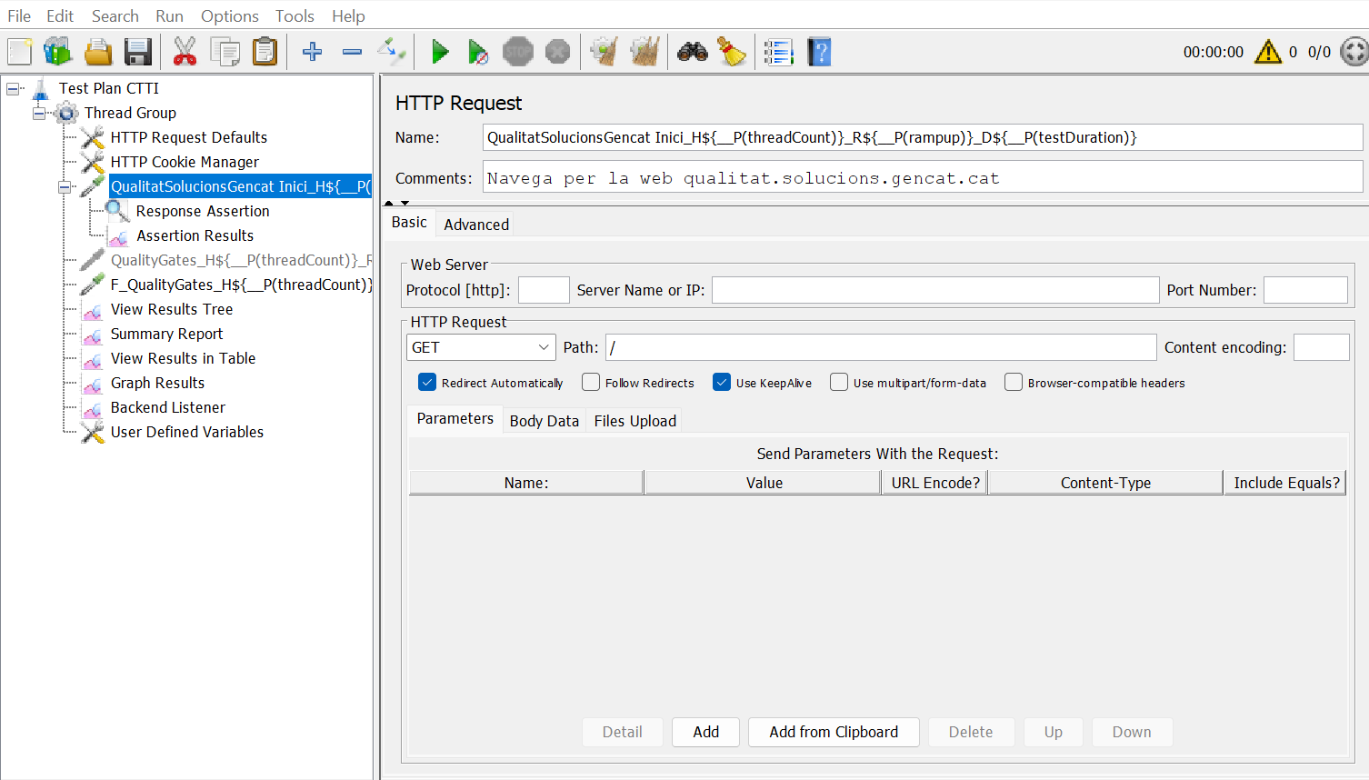Click the Path input field
Viewport: 1369px width, 780px height.
(x=881, y=347)
